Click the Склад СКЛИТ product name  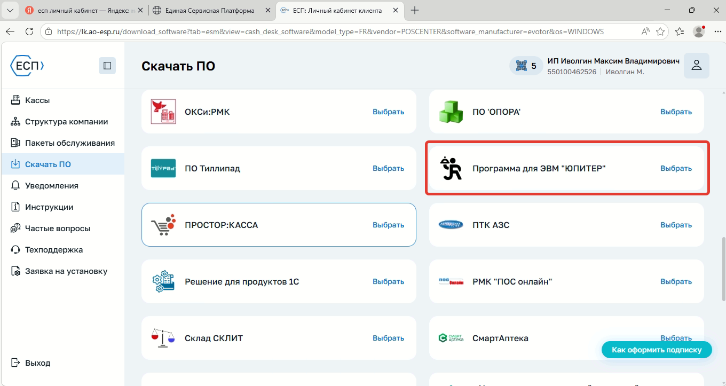pyautogui.click(x=214, y=338)
